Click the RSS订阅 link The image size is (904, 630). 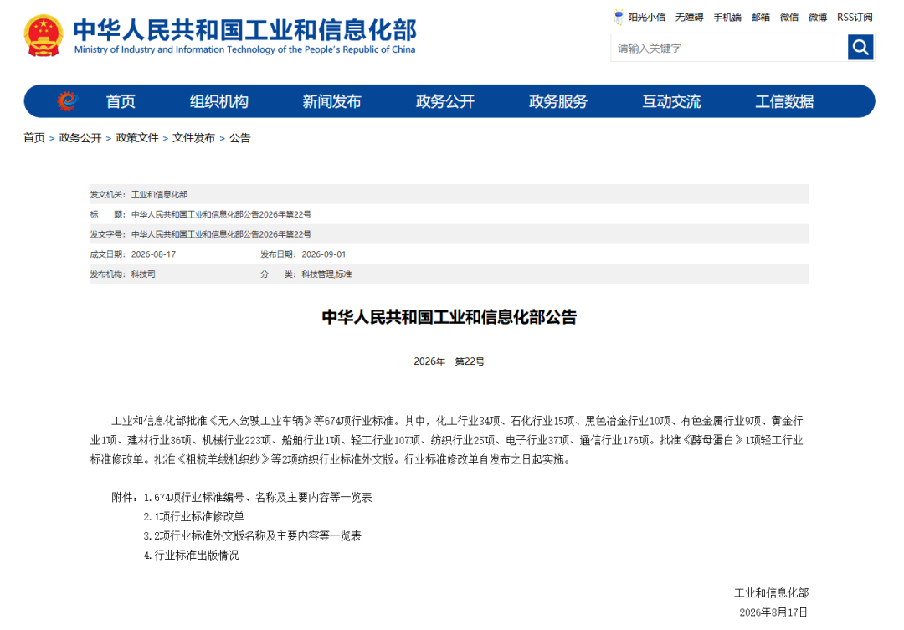pyautogui.click(x=855, y=18)
